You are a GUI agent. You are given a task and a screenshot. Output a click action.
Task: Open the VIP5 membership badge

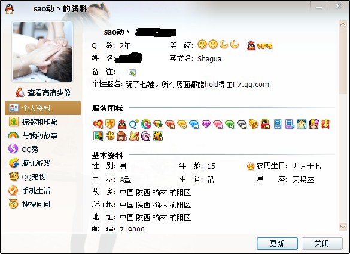click(260, 45)
